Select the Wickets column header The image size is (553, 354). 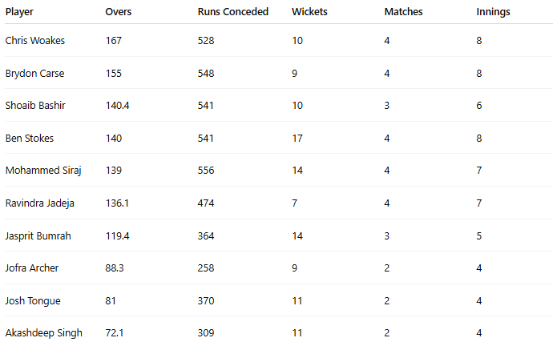[x=309, y=12]
